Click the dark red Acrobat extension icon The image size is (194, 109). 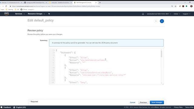(x=183, y=6)
